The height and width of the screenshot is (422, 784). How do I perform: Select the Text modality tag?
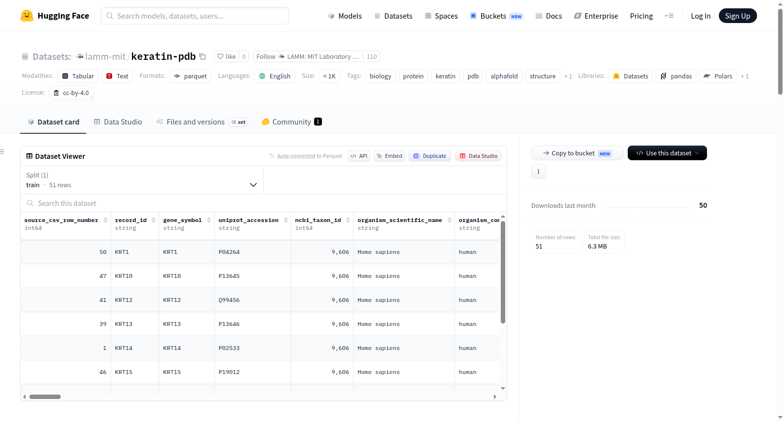(117, 76)
